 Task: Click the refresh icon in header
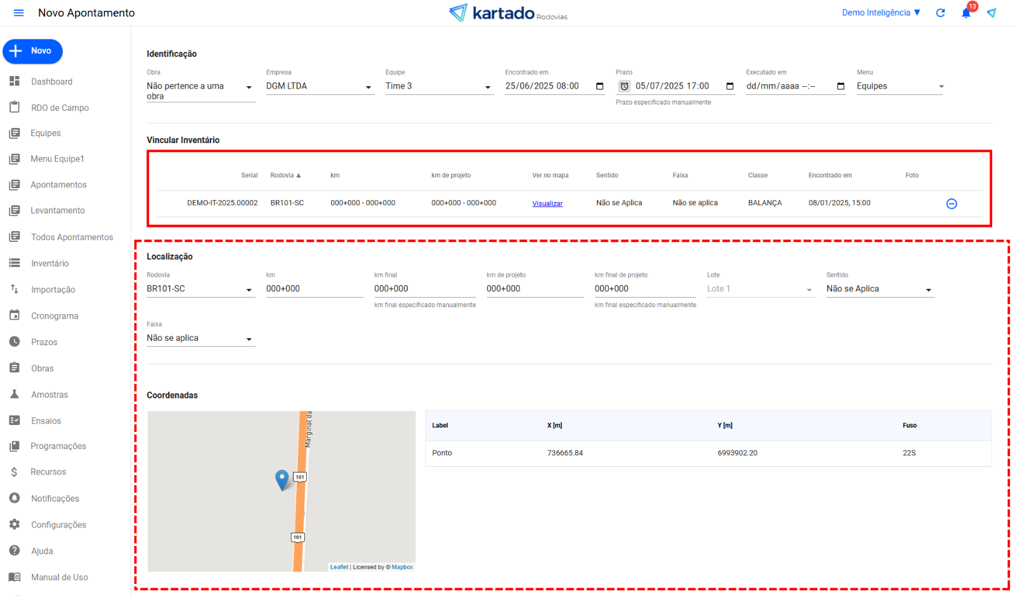pyautogui.click(x=940, y=13)
